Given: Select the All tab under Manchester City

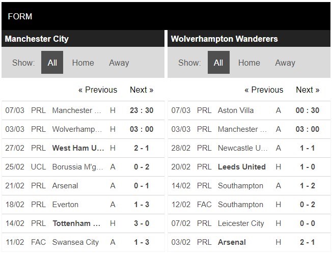Looking at the screenshot, I should (x=52, y=63).
